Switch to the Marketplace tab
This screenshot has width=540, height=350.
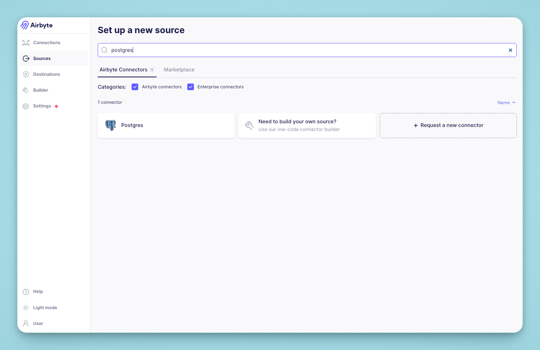pyautogui.click(x=179, y=70)
